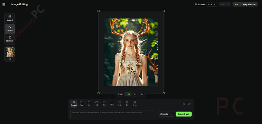The height and width of the screenshot is (124, 262).
Task: Select the Expand tool
Action: (10, 29)
